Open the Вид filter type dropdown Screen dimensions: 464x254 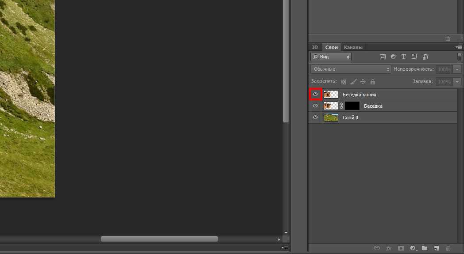coord(331,57)
